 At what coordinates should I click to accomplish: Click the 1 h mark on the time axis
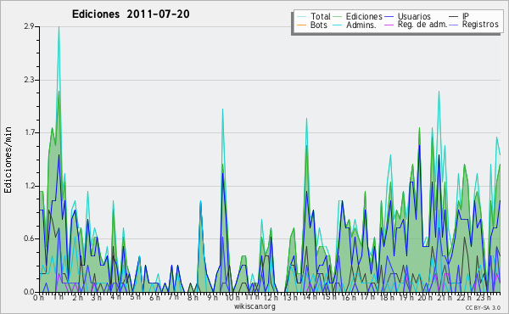click(59, 297)
